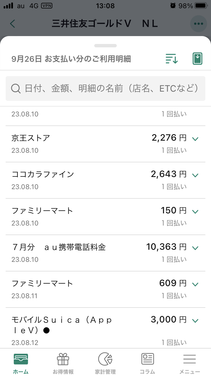Expand the モバイルSuica 3,000円 entry

click(x=195, y=320)
